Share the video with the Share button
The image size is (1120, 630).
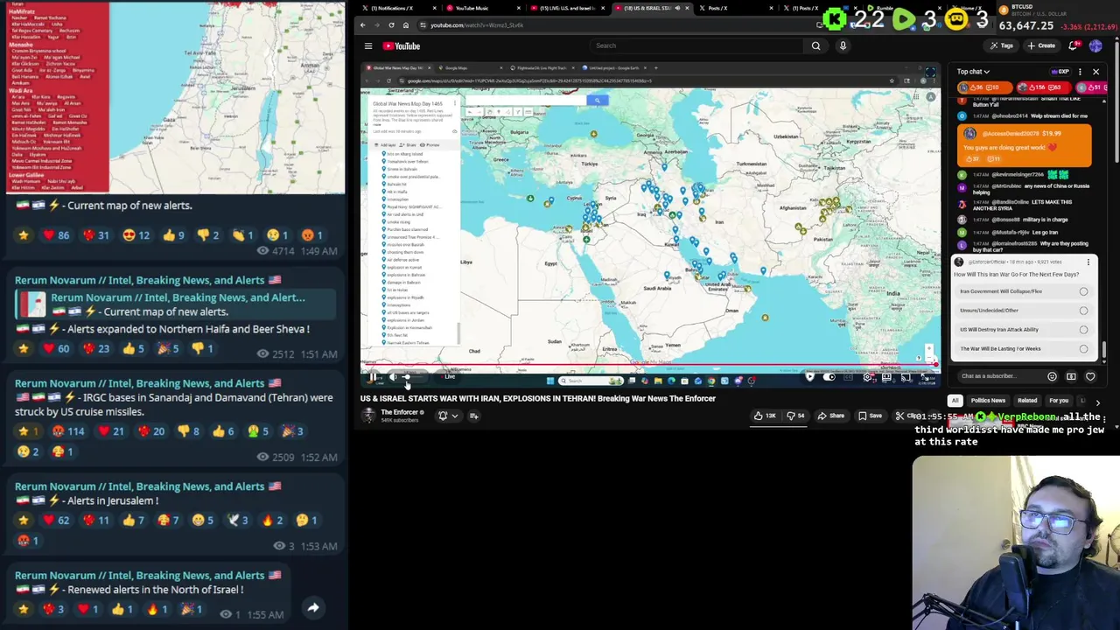(x=831, y=416)
